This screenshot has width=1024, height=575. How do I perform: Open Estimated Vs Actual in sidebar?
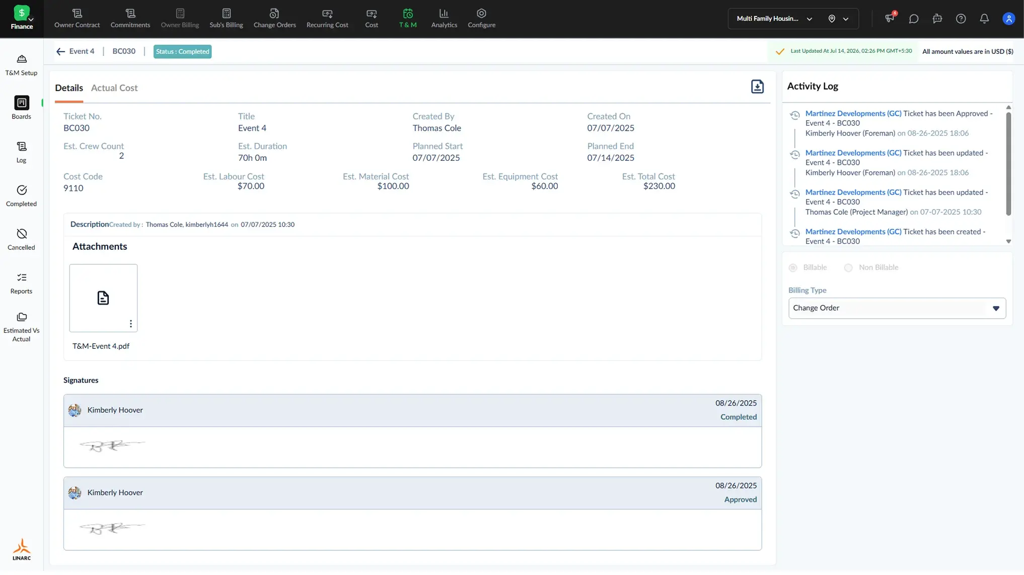pyautogui.click(x=21, y=327)
